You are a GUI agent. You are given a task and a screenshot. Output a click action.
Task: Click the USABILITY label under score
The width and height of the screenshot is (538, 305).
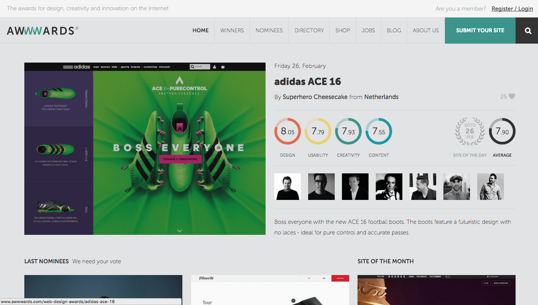click(318, 155)
